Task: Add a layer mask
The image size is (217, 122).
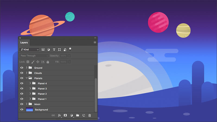Action: click(65, 115)
